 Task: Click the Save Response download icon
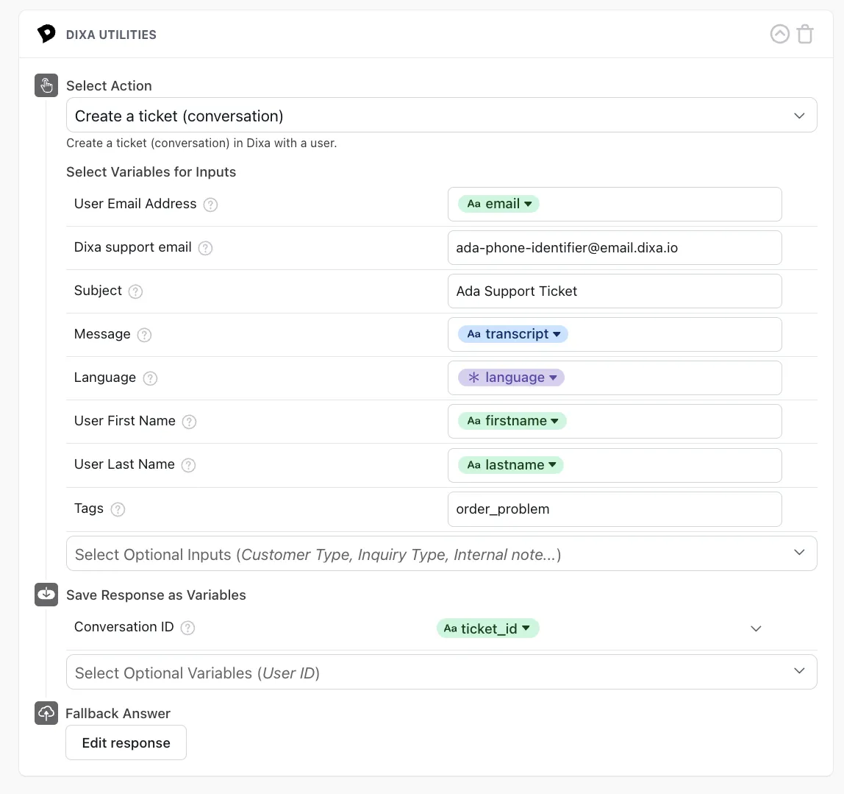46,594
